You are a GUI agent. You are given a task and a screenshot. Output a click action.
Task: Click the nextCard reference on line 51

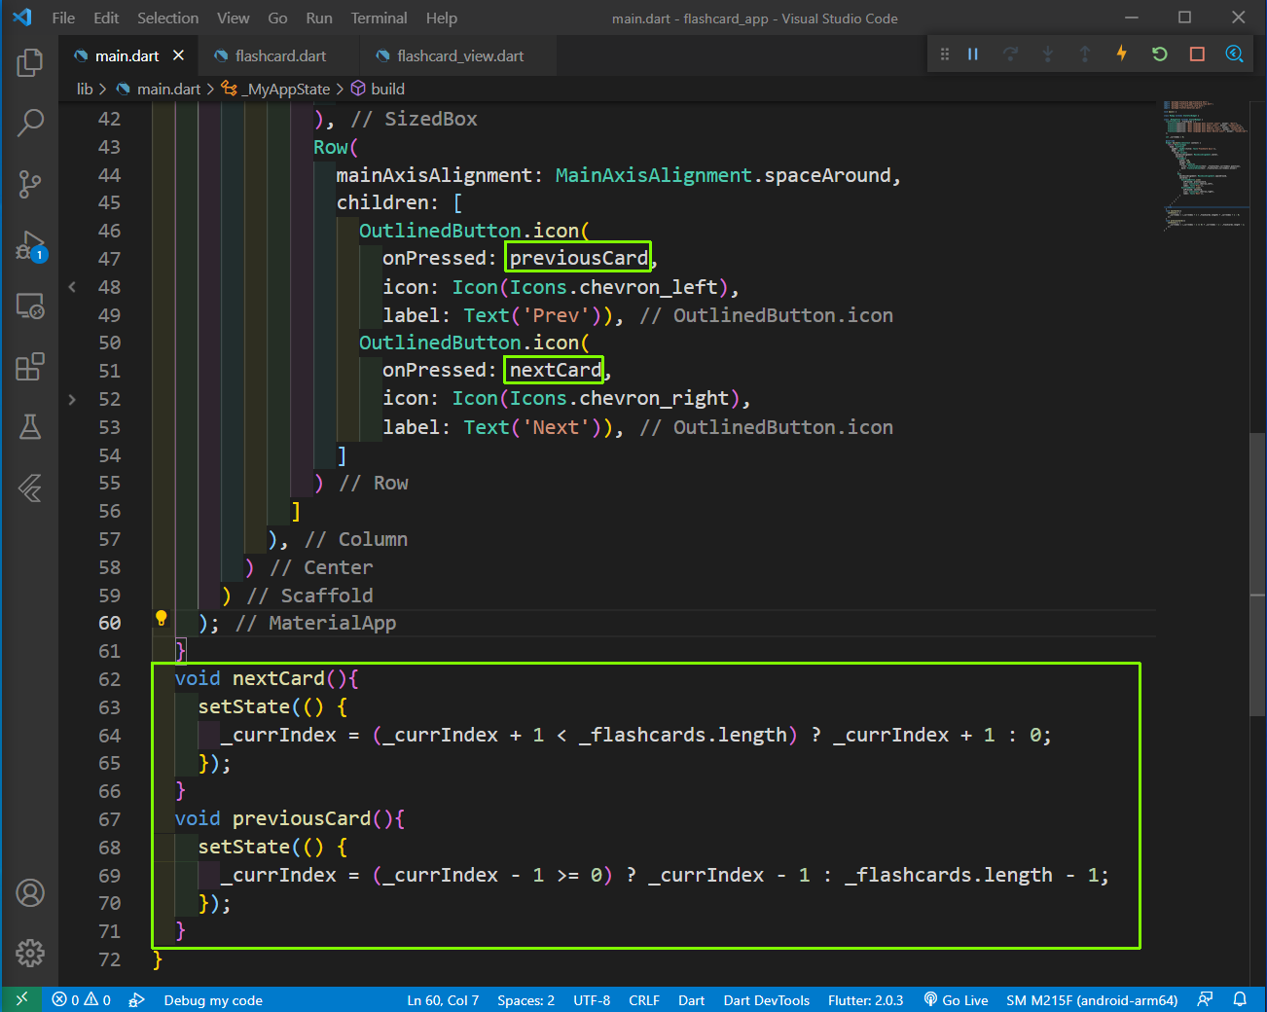click(555, 370)
